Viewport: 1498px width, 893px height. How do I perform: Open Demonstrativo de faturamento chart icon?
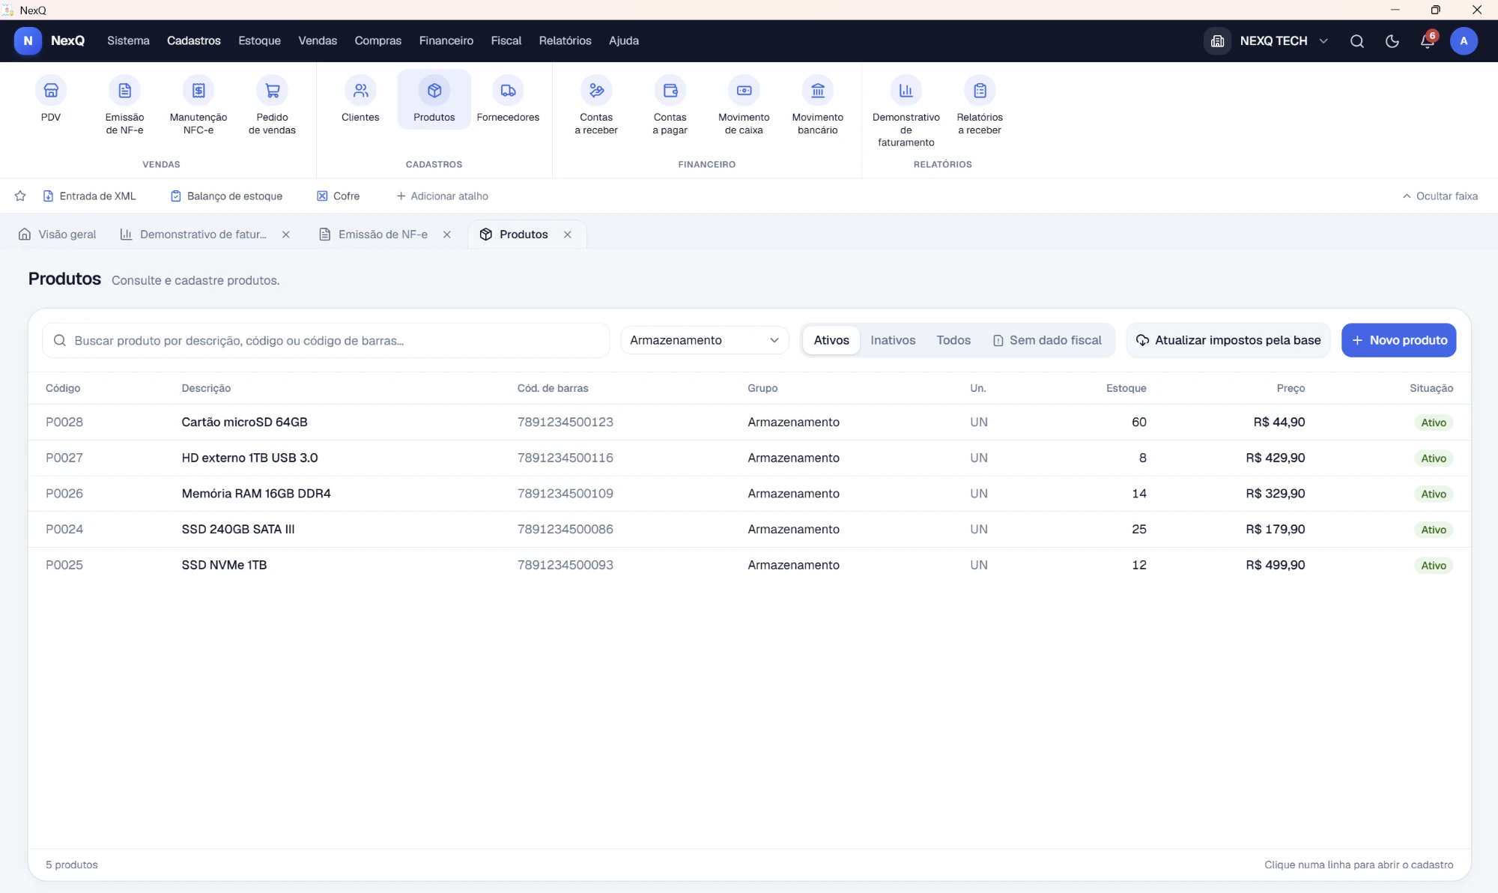click(906, 91)
